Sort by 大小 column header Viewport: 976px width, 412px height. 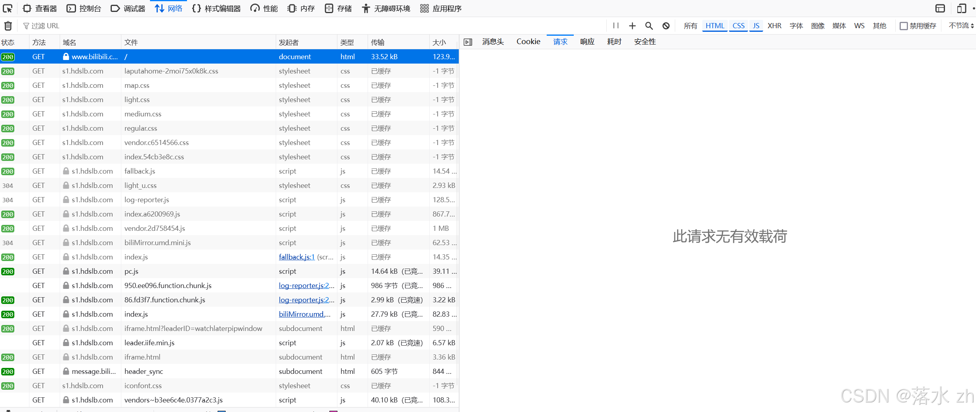[x=444, y=42]
